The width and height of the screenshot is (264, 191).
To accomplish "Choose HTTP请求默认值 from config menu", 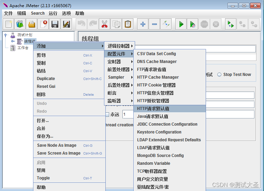I will coord(170,109).
